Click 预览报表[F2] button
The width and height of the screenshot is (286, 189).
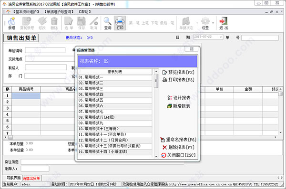click(178, 72)
